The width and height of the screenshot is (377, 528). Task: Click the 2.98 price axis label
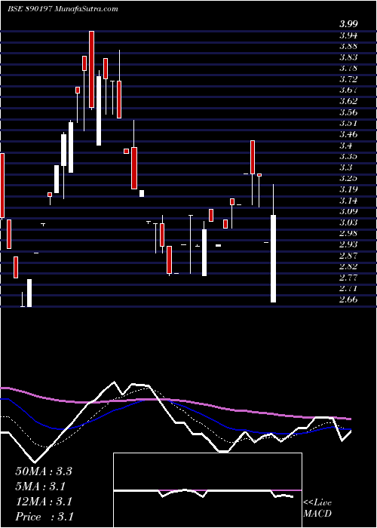(x=348, y=233)
